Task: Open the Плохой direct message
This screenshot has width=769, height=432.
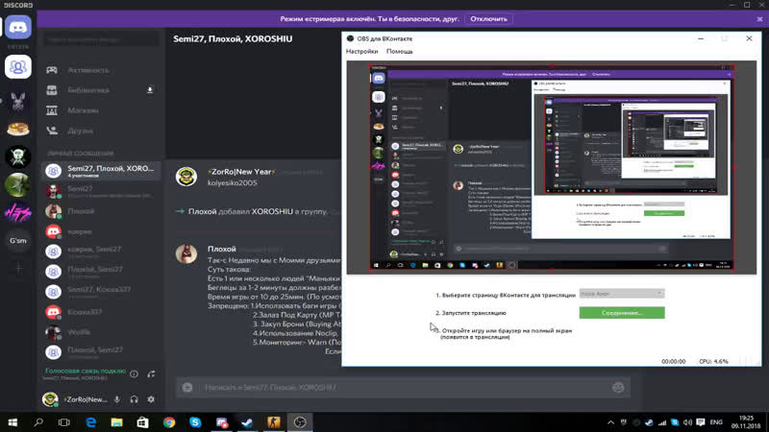Action: click(x=101, y=211)
